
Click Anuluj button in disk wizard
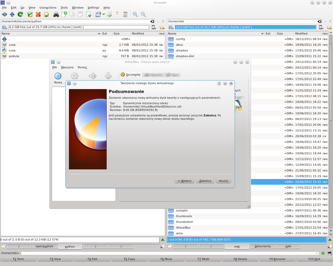pos(223,181)
